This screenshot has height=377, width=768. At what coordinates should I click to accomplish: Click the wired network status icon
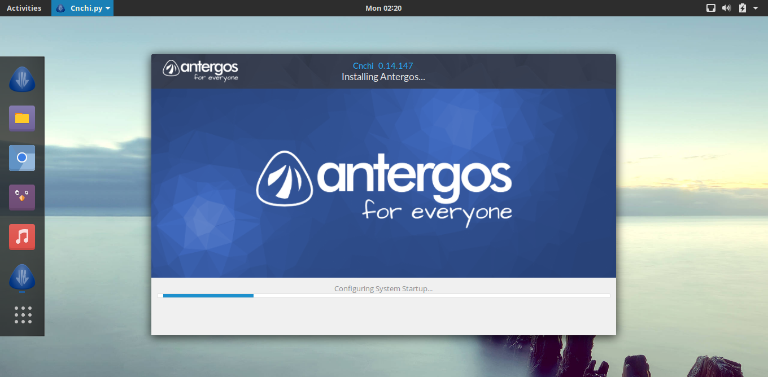tap(711, 8)
